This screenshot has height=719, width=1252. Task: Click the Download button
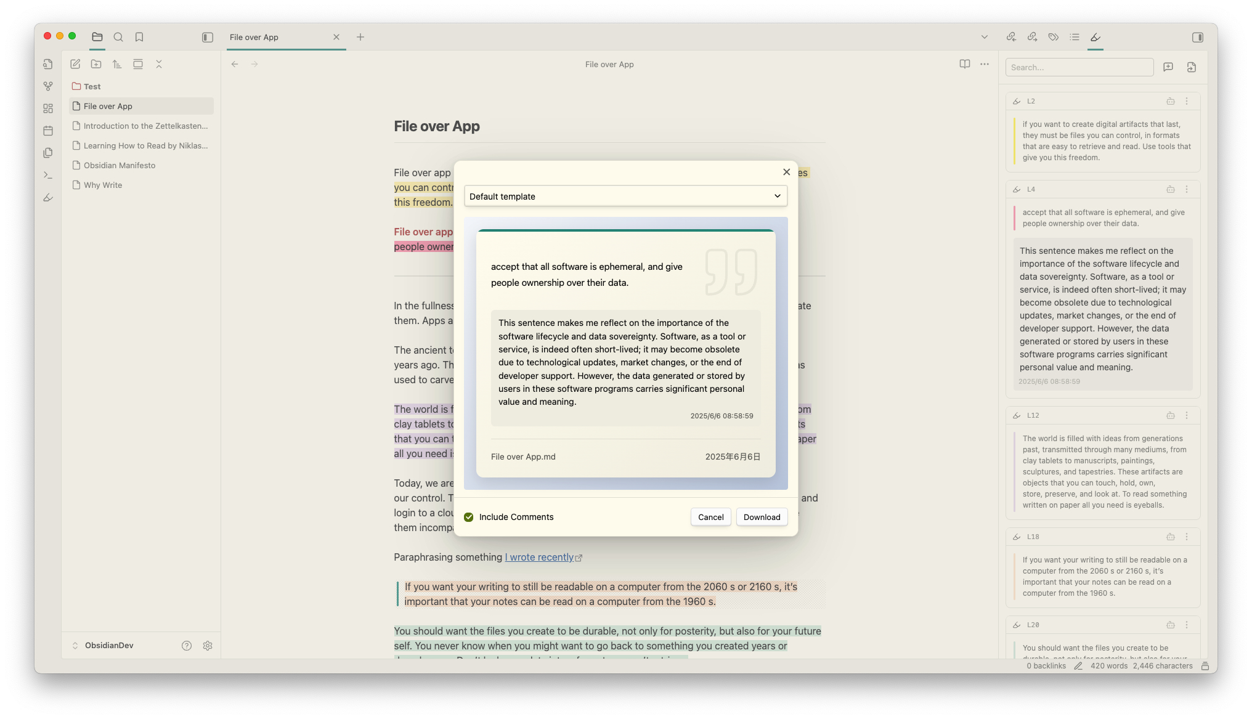pyautogui.click(x=762, y=517)
